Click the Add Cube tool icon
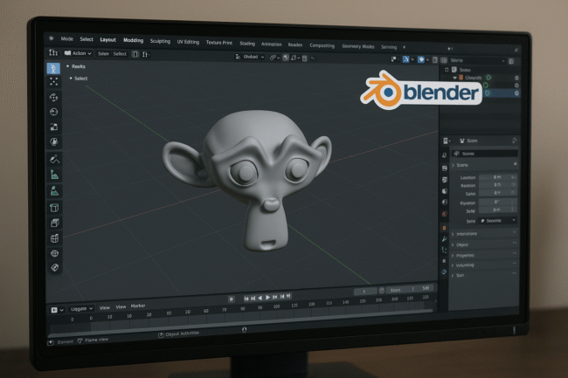The image size is (568, 378). pyautogui.click(x=54, y=208)
